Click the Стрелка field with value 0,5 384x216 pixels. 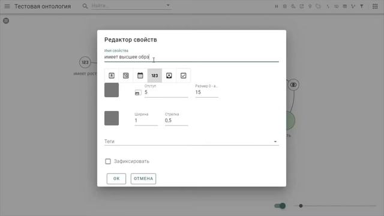tap(176, 121)
